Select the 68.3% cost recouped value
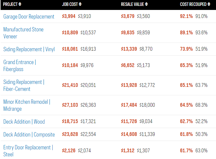 click(201, 105)
